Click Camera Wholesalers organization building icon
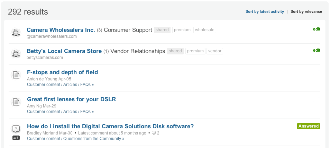 pos(16,32)
